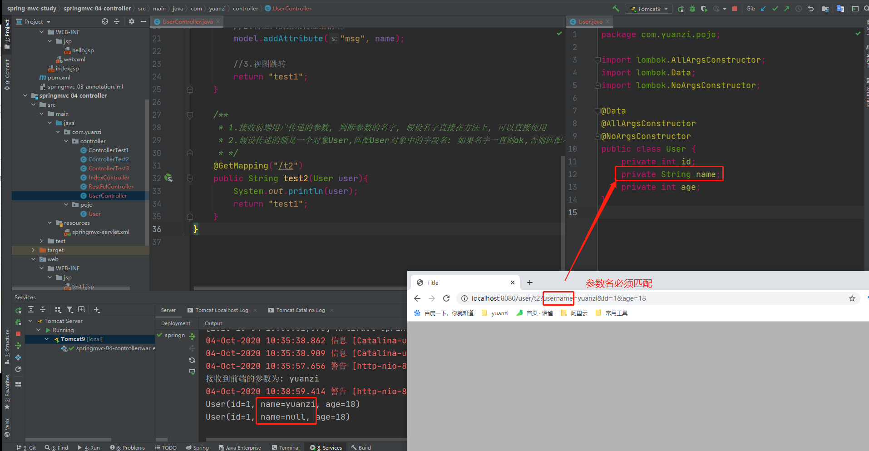Bookmark this page with the star icon

[x=852, y=298]
